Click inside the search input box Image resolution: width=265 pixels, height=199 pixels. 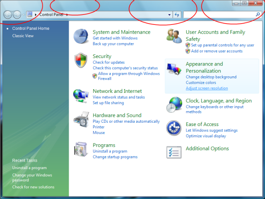coord(219,15)
